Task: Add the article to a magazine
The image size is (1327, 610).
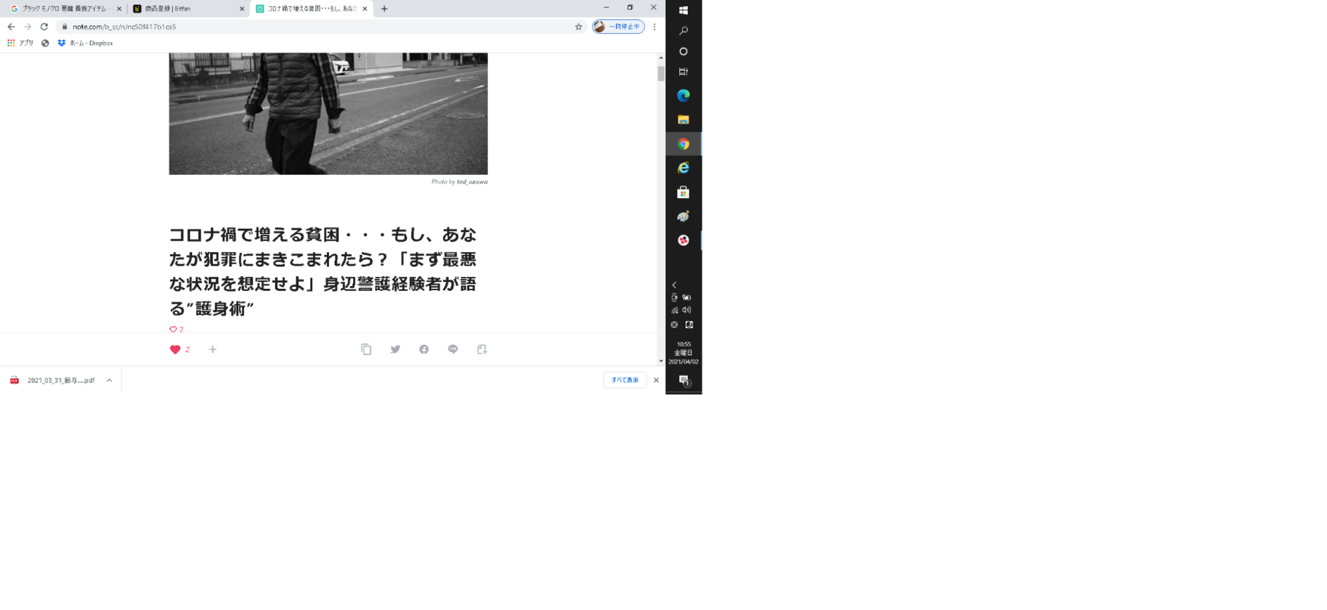Action: [x=482, y=349]
